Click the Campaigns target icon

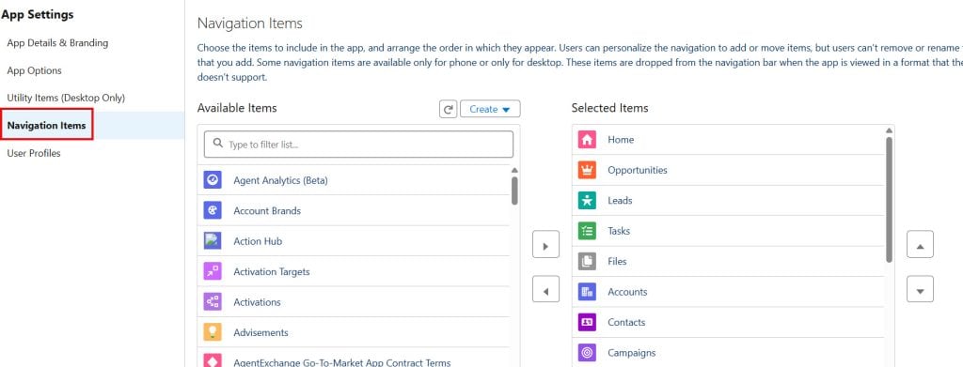(587, 353)
